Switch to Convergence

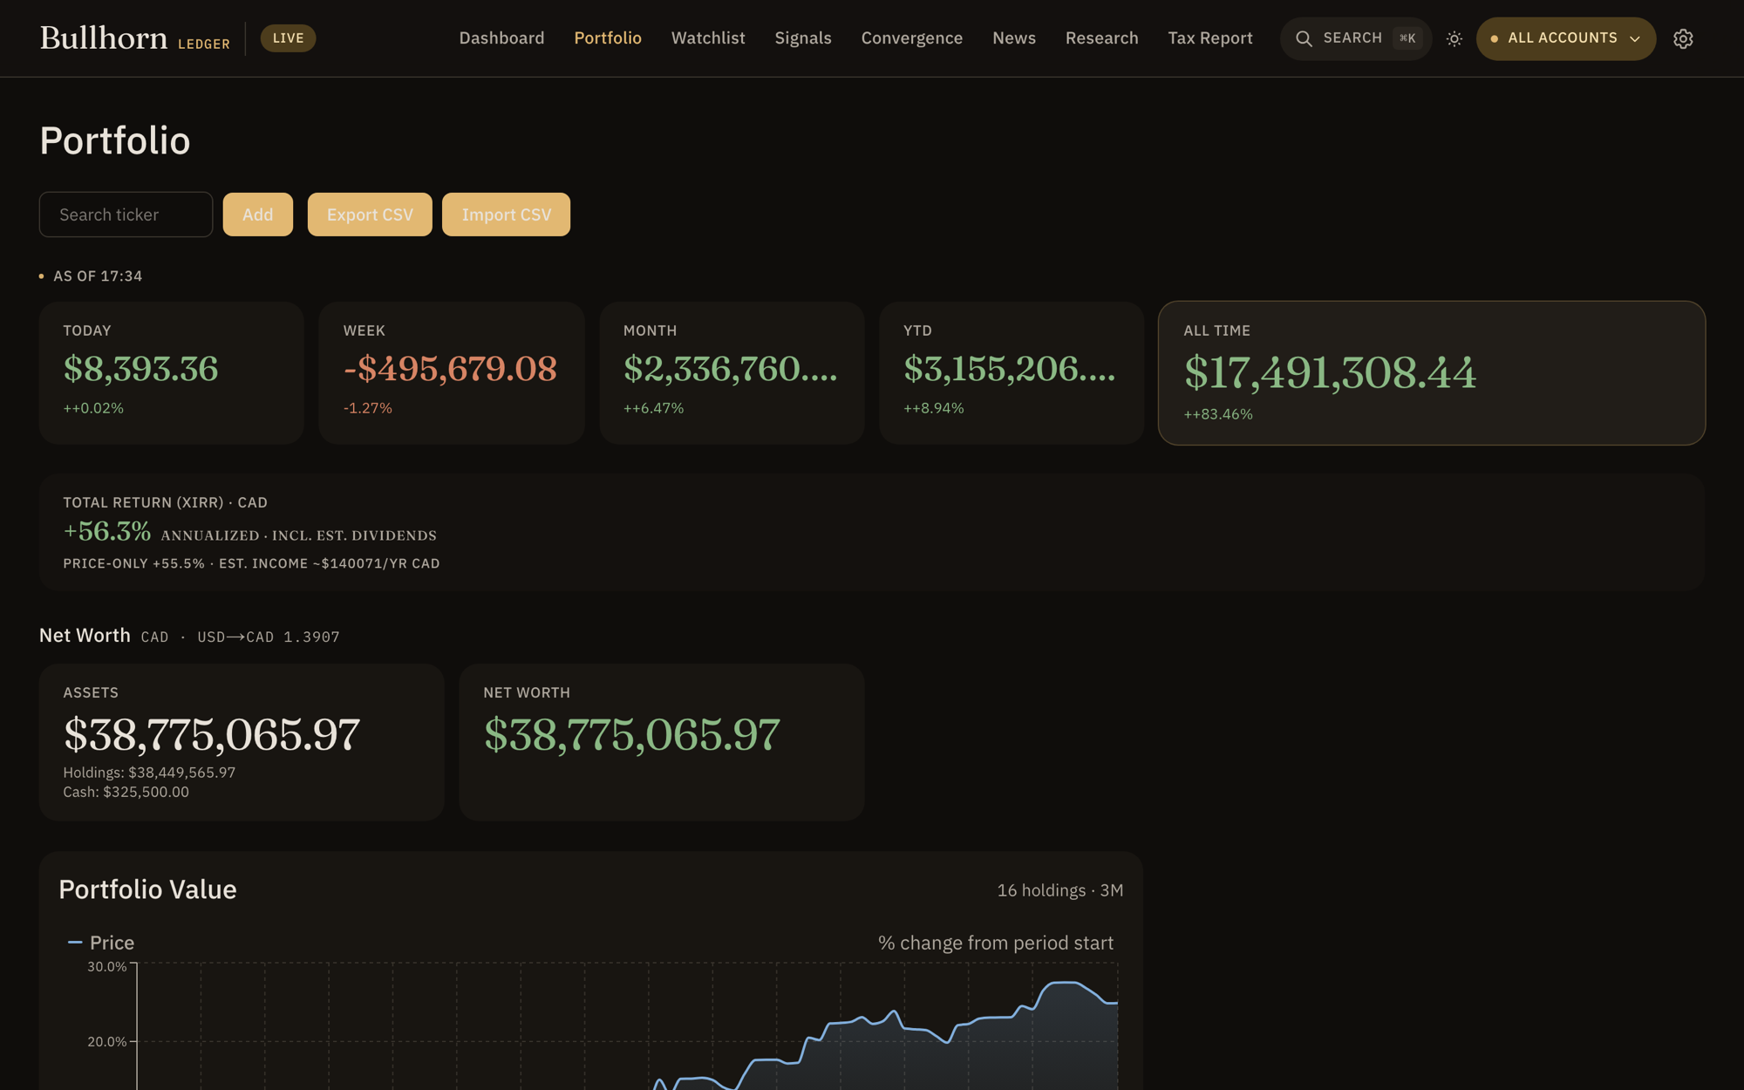912,38
